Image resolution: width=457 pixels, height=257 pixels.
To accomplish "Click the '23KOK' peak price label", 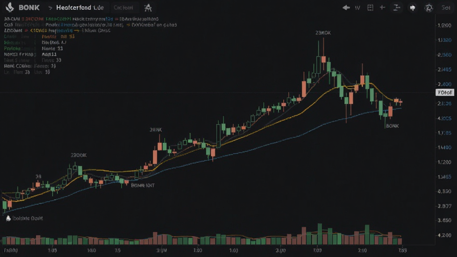I will [x=323, y=33].
